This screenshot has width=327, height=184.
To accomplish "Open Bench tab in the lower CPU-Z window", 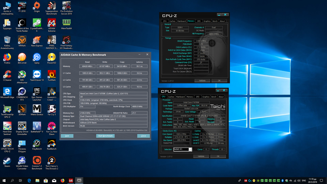I will pyautogui.click(x=214, y=97).
